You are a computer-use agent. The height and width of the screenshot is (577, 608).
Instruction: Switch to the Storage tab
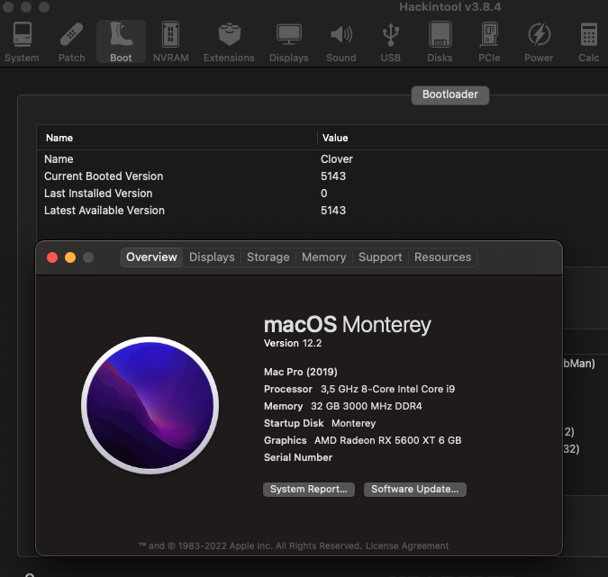pos(268,257)
